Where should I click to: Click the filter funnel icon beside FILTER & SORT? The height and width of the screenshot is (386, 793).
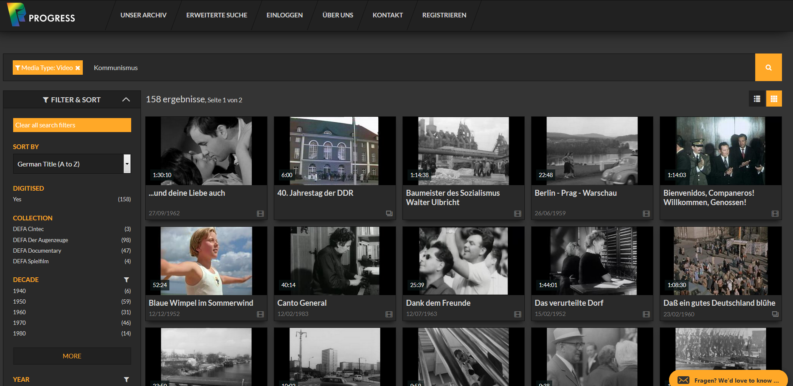click(x=45, y=100)
